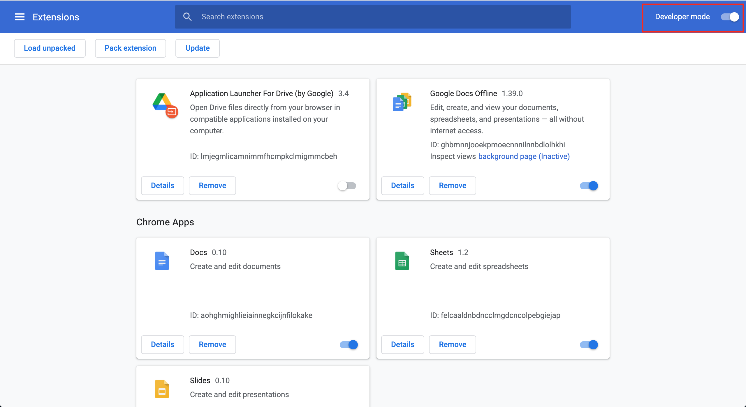Open the hamburger main menu

(x=20, y=17)
